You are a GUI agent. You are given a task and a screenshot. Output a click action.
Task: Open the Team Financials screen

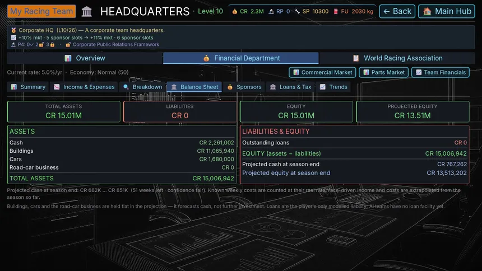coord(441,73)
